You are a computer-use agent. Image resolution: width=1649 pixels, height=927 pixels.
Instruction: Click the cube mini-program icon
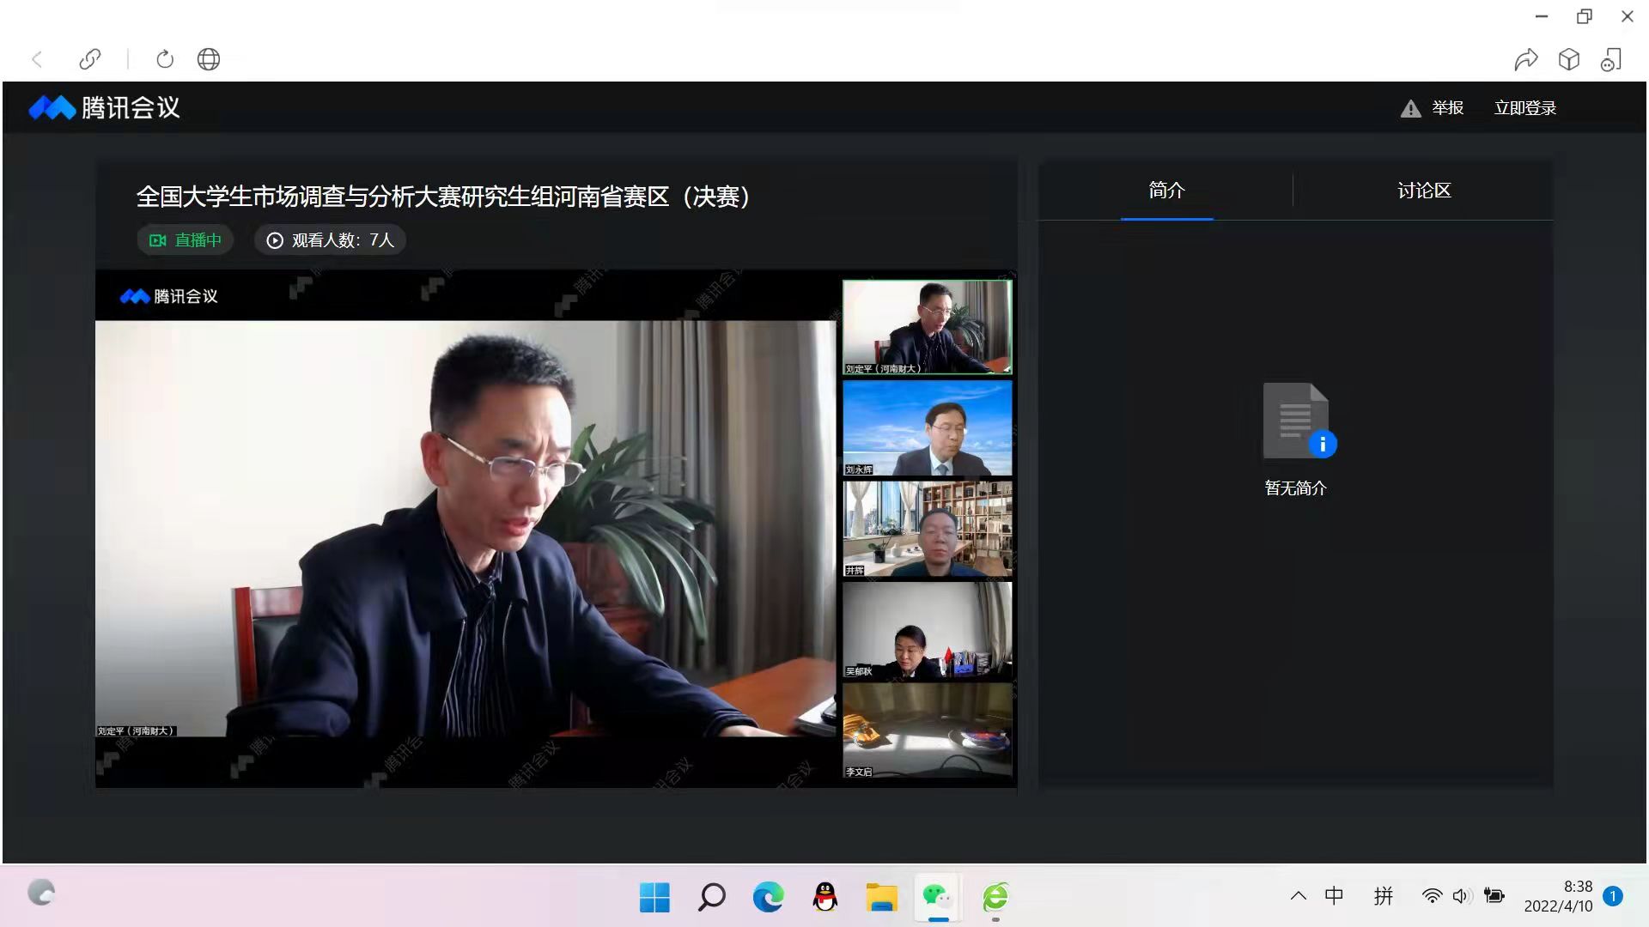pos(1569,59)
